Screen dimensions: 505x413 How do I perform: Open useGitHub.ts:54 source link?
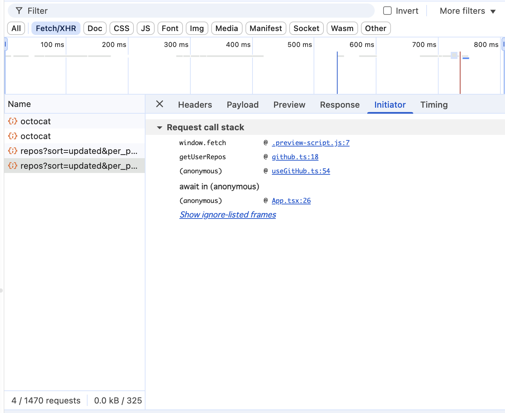pyautogui.click(x=301, y=171)
